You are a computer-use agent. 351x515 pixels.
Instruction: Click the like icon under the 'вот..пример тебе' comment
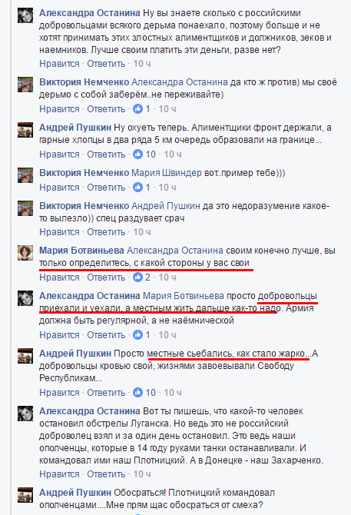[137, 188]
